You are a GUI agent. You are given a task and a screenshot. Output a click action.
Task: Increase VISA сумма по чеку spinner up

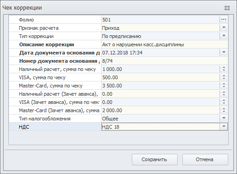pyautogui.click(x=224, y=76)
